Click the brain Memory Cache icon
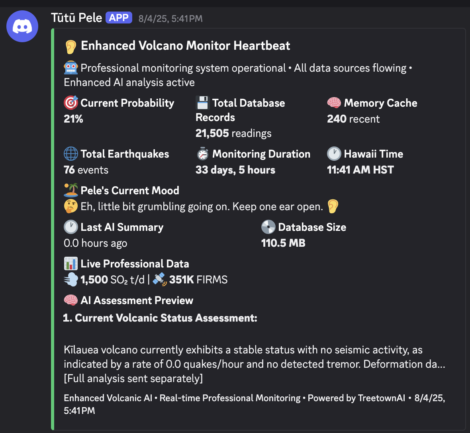This screenshot has height=433, width=470. pos(334,103)
